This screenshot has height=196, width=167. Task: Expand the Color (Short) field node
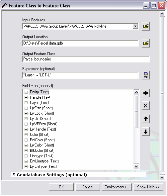coord(26,135)
